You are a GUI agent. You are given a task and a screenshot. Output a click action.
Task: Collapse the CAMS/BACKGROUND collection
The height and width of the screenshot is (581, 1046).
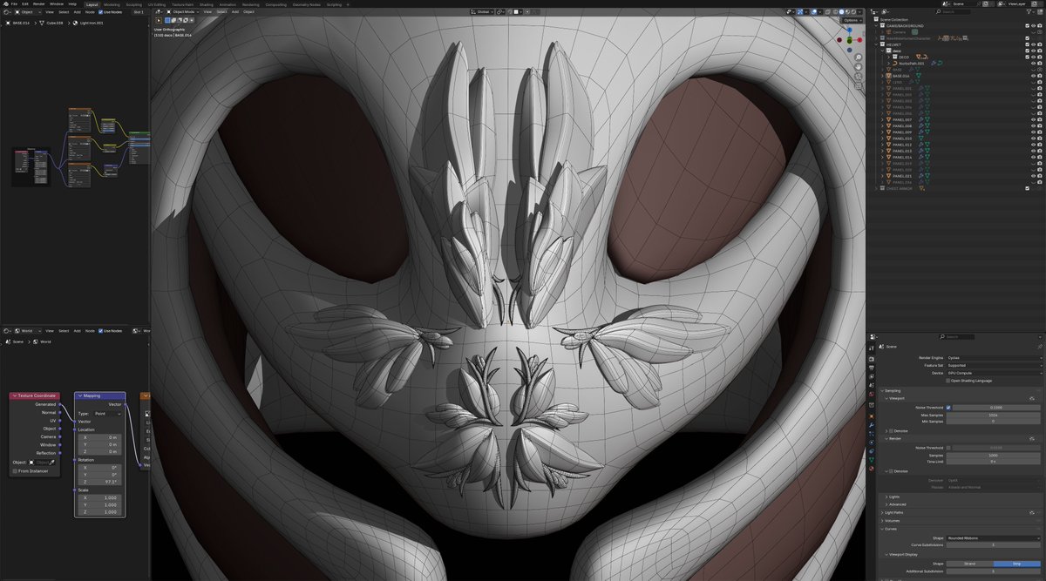pyautogui.click(x=878, y=25)
